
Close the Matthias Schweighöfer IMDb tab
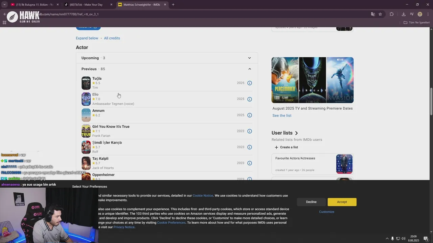[x=165, y=5]
